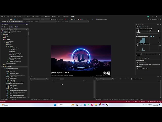The image size is (162, 122).
Task: Click the Preview Selected Items icon in Solution Explorer
Action: point(17,27)
